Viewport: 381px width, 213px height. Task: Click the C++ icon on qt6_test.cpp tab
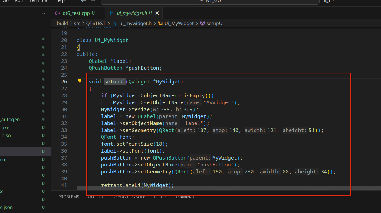(57, 13)
